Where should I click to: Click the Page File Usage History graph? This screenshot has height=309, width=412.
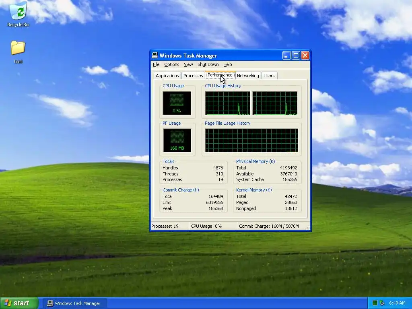coord(251,140)
